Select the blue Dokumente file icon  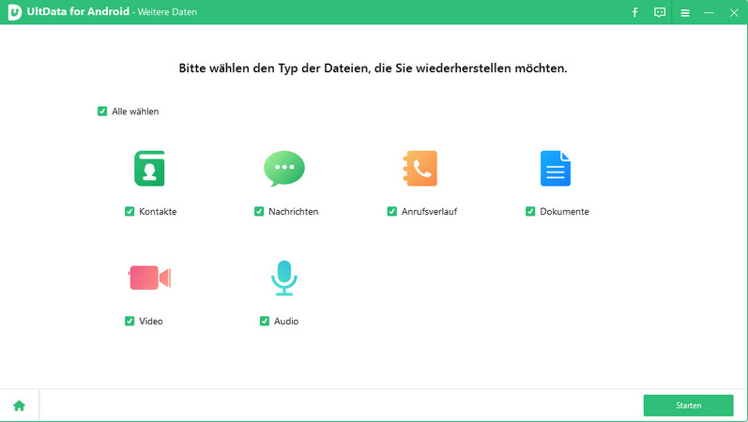[x=555, y=169]
